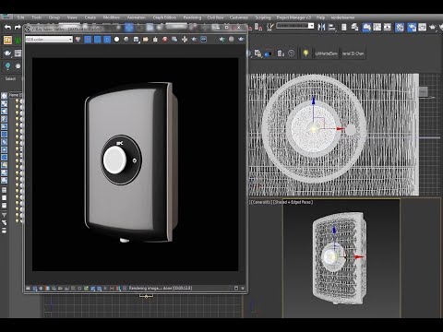Click the material editor icon in main toolbar
443x332 pixels.
(400, 28)
